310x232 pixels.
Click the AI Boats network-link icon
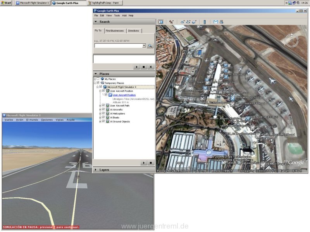coord(108,118)
